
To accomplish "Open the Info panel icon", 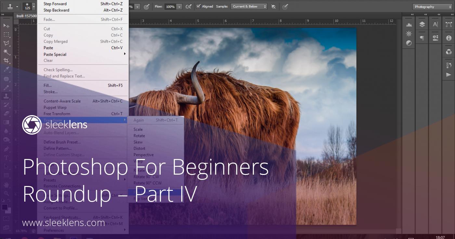I will (448, 38).
